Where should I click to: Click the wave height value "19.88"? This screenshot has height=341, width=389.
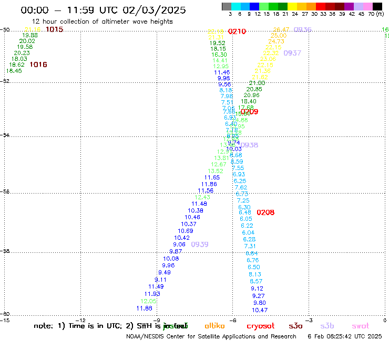(x=30, y=35)
